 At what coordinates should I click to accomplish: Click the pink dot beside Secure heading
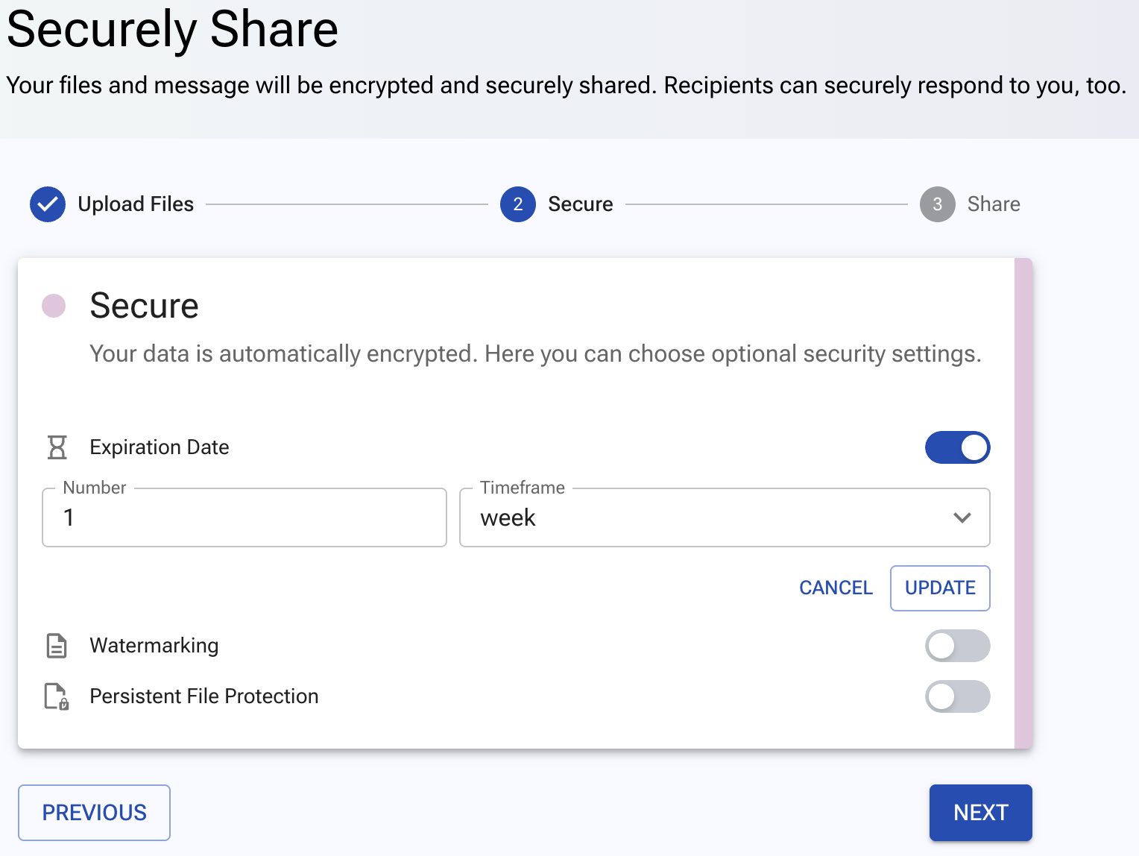point(54,306)
